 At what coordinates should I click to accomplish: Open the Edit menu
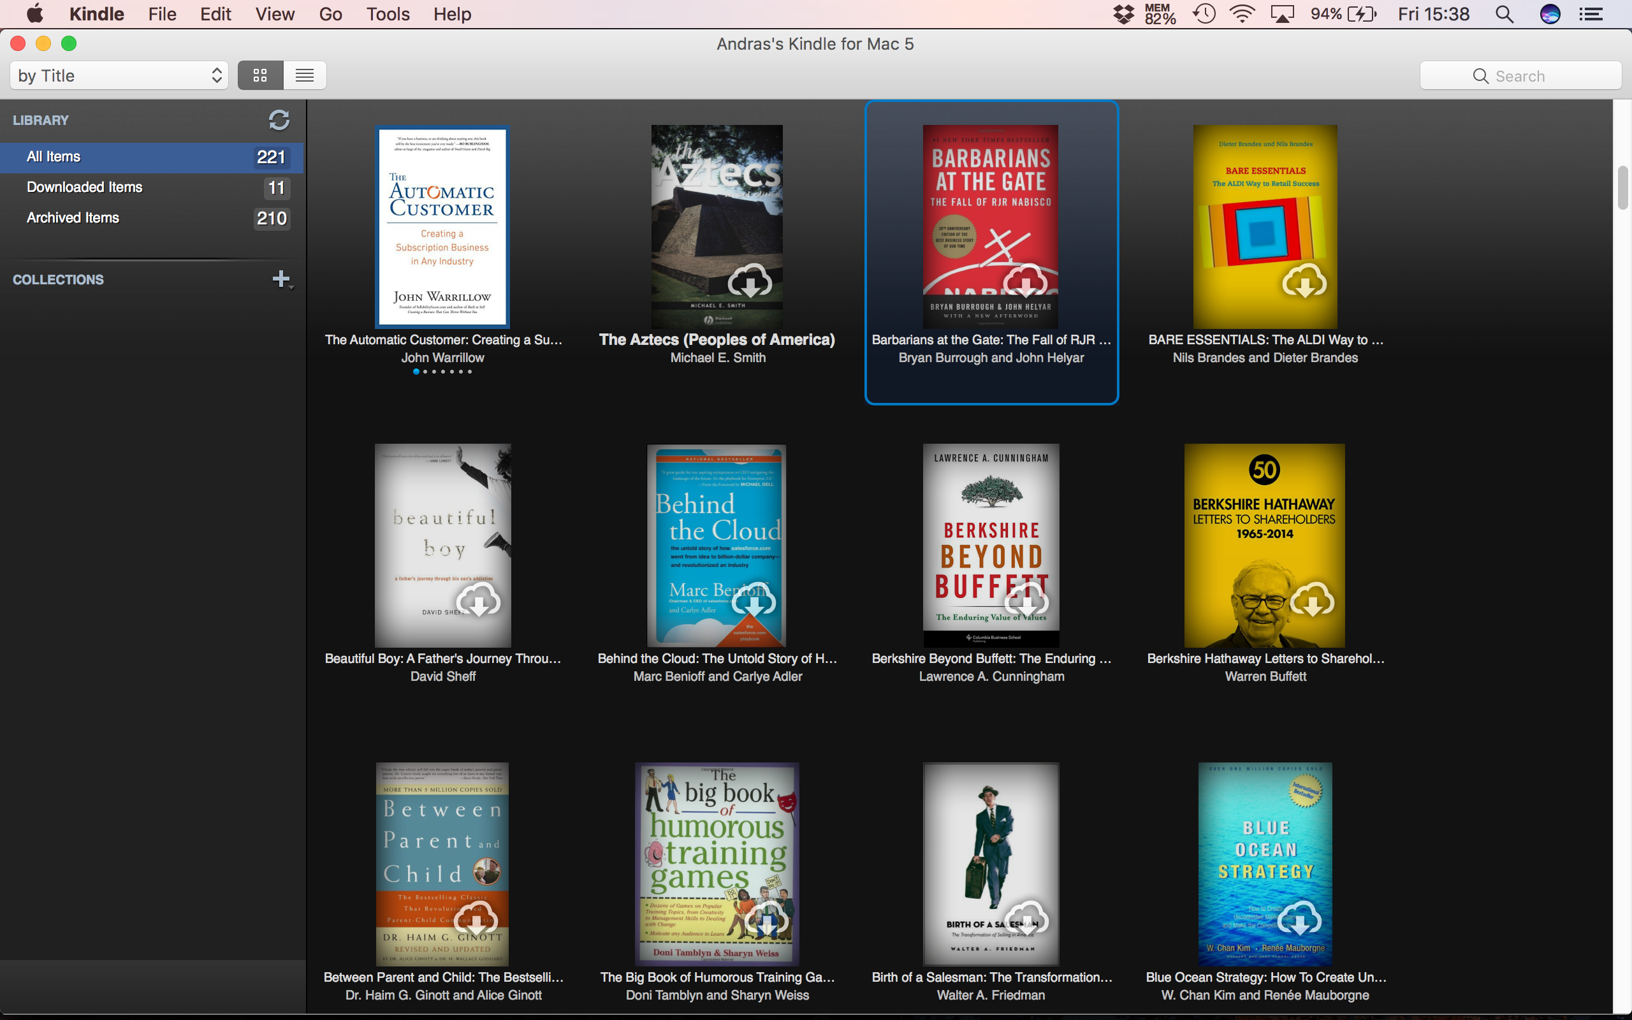click(216, 14)
